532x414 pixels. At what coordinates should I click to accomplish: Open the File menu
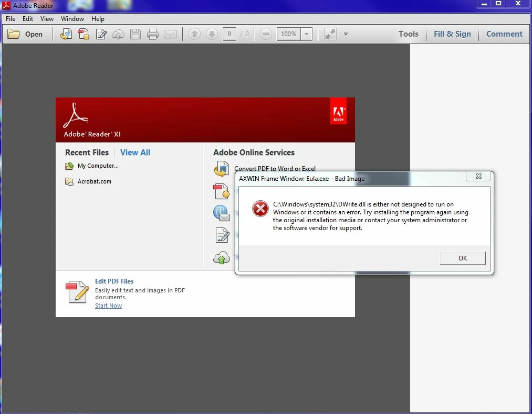click(x=11, y=19)
